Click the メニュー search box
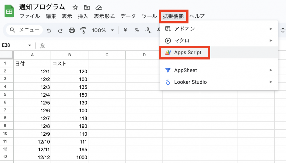The image size is (286, 163). pyautogui.click(x=25, y=30)
